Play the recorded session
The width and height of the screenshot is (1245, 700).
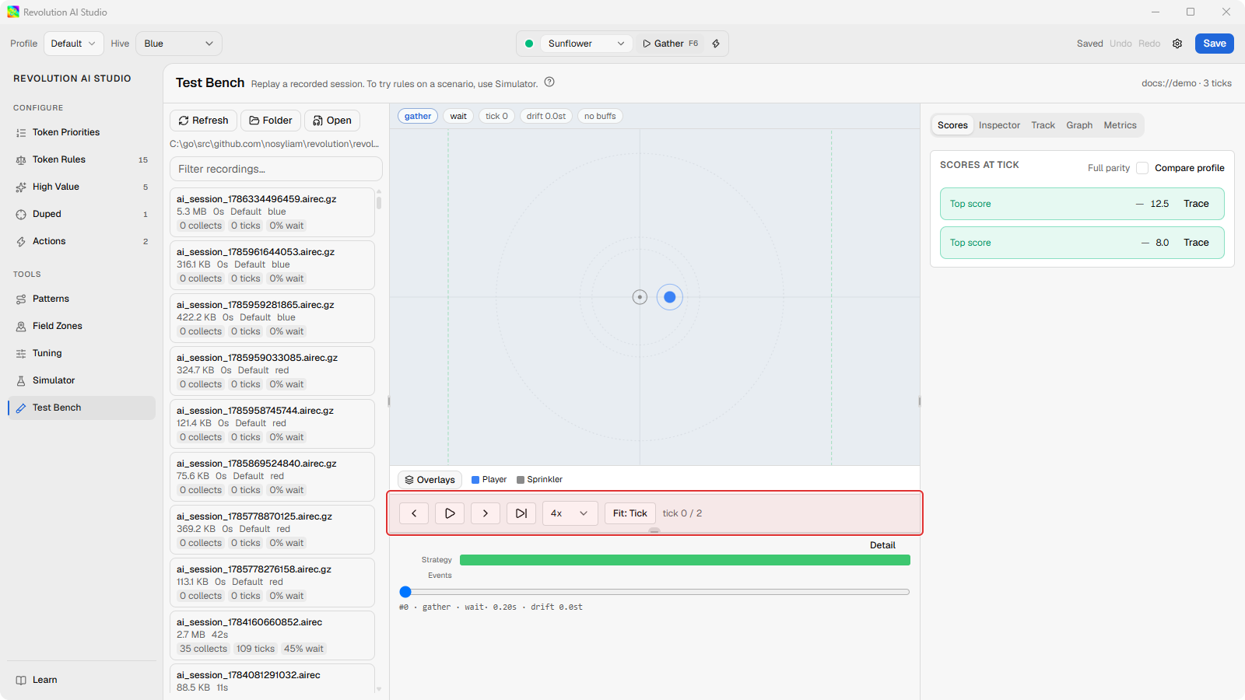tap(450, 513)
